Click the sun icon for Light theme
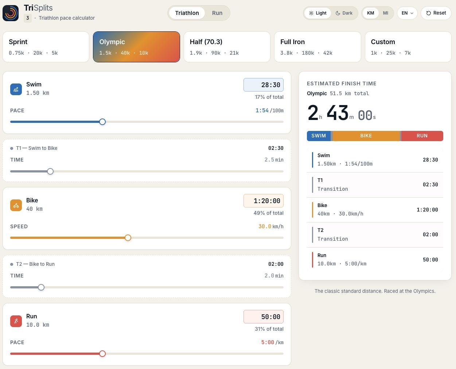This screenshot has height=369, width=456. [311, 13]
